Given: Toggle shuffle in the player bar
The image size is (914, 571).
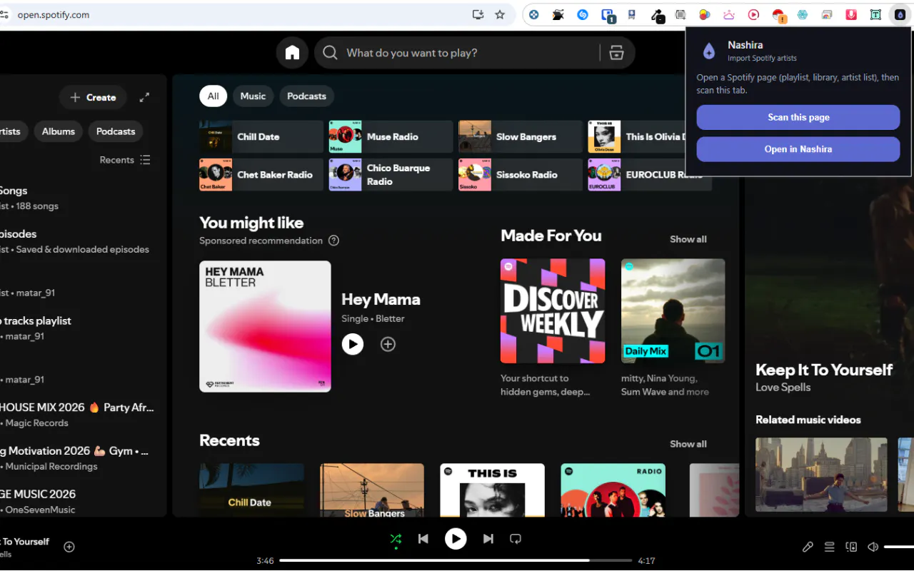Looking at the screenshot, I should (396, 539).
